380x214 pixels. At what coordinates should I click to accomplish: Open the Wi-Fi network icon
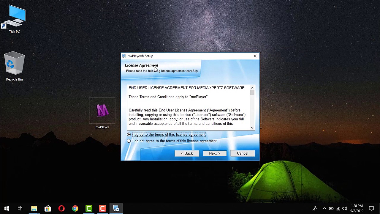[338, 209]
